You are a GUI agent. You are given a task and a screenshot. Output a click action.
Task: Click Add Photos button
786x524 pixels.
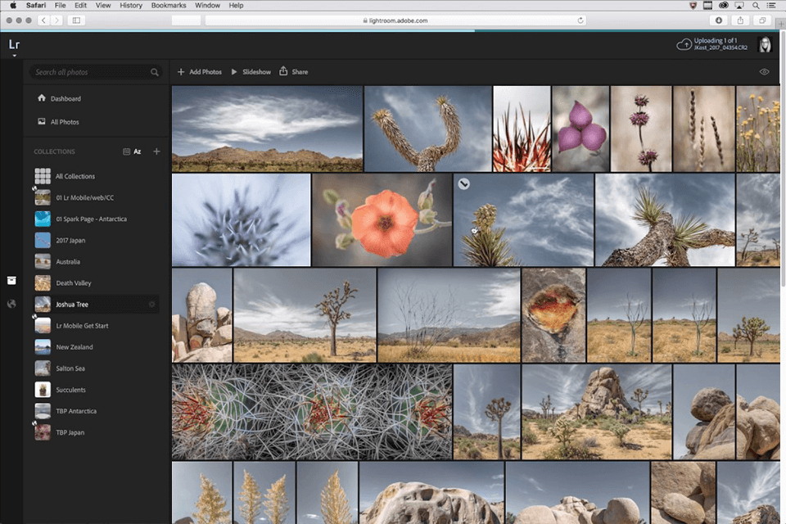pos(200,72)
